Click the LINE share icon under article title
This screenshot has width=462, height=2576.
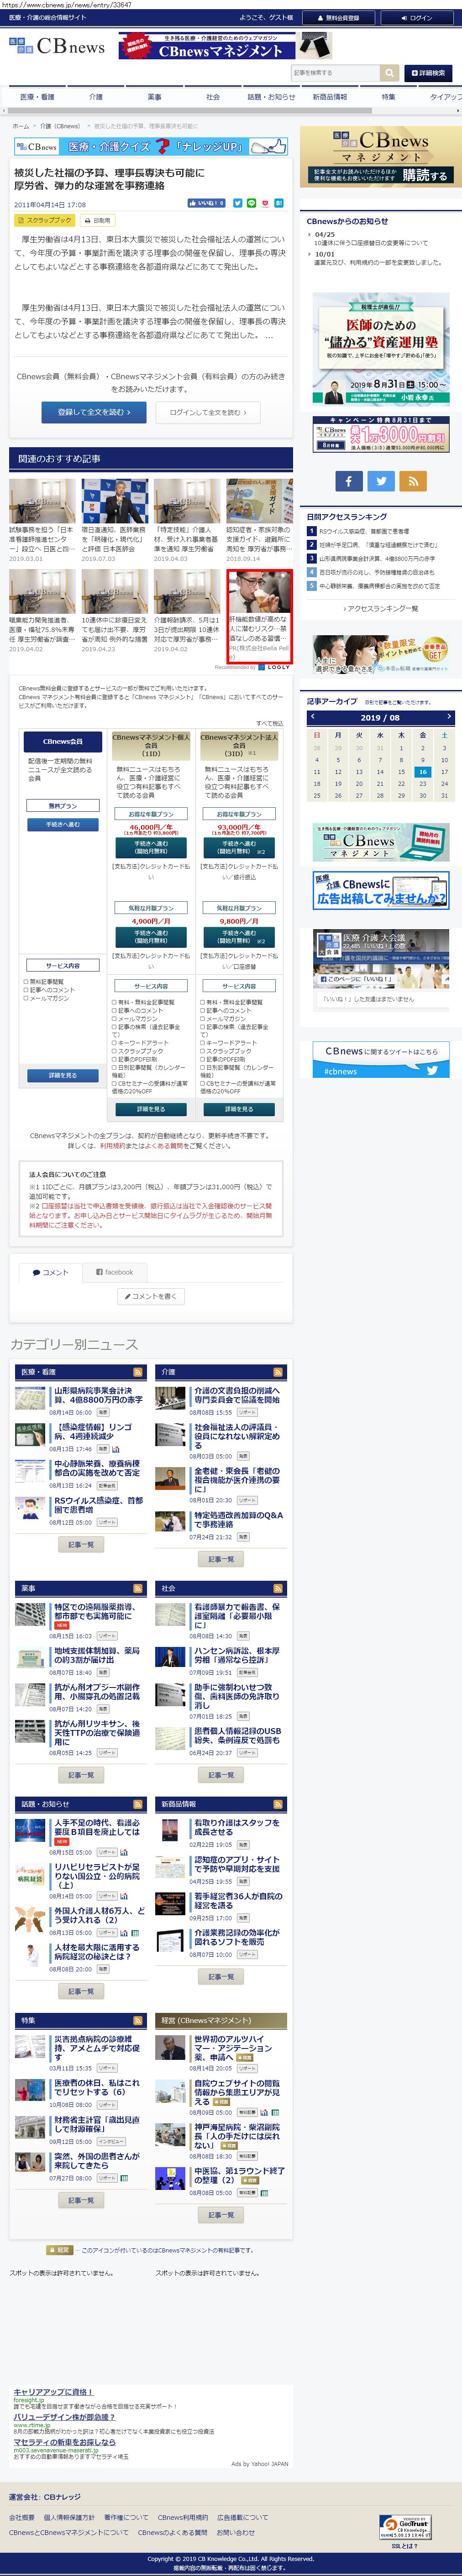click(251, 203)
